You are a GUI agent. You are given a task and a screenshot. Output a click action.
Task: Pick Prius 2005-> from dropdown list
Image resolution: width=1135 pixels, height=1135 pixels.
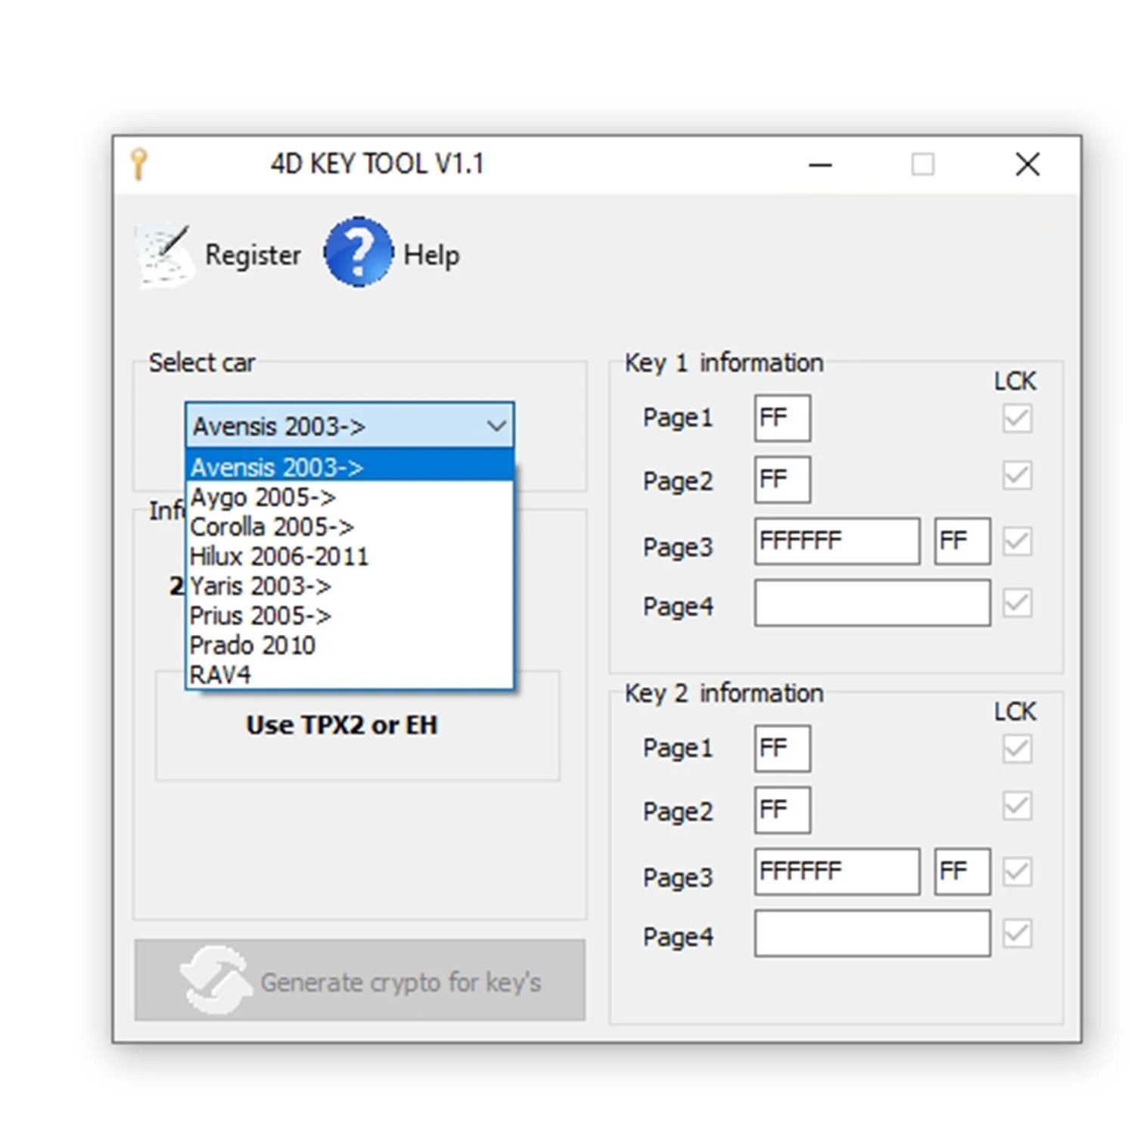click(350, 615)
